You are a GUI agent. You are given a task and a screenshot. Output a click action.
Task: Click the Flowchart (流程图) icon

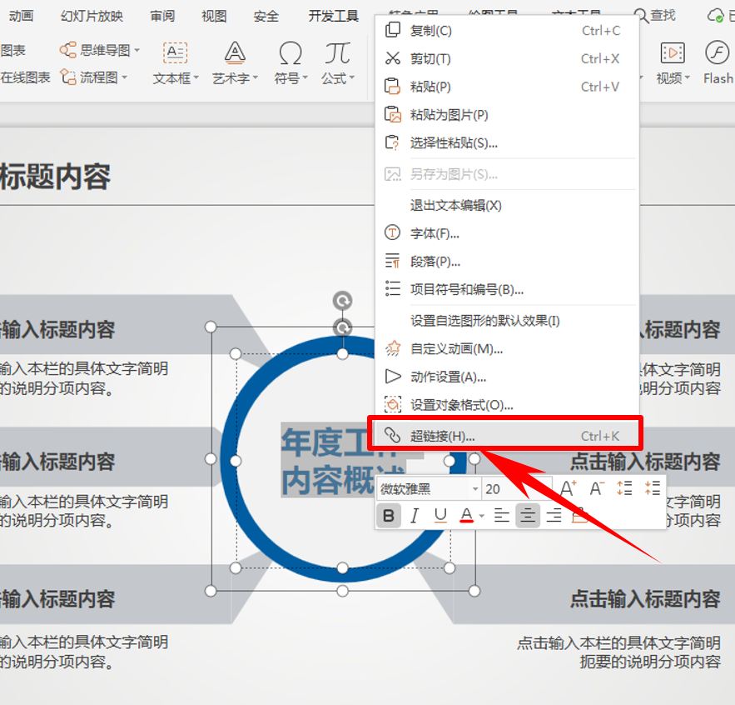[68, 77]
